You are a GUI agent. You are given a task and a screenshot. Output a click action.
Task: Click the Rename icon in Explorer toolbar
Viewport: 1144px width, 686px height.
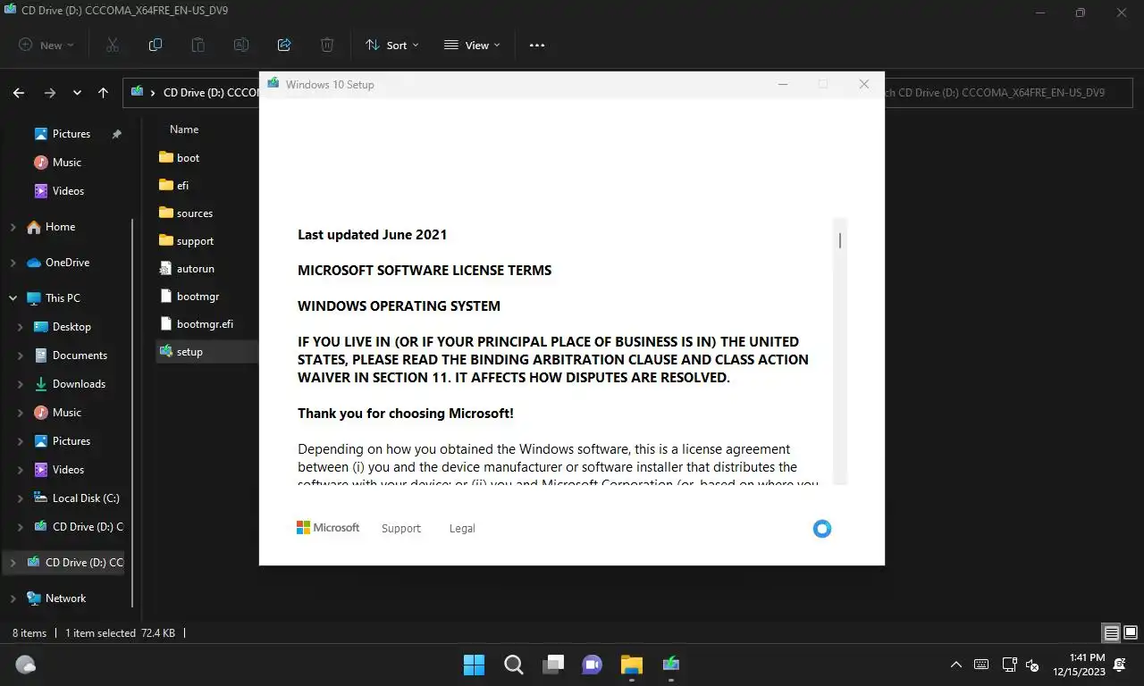tap(241, 45)
